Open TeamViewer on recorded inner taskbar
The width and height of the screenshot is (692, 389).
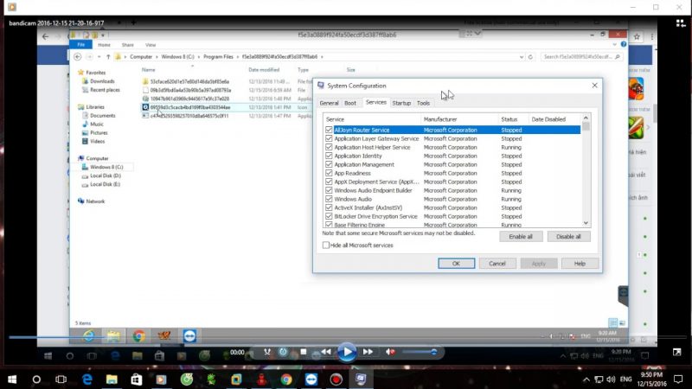tap(189, 336)
